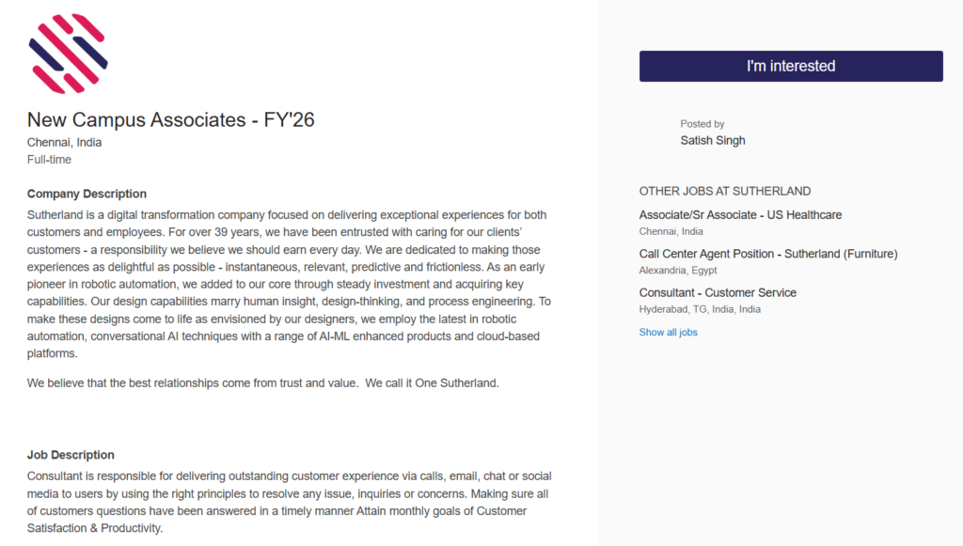This screenshot has height=546, width=963.
Task: Open the Associate/Sr Associate - US Healthcare job
Action: pos(740,215)
